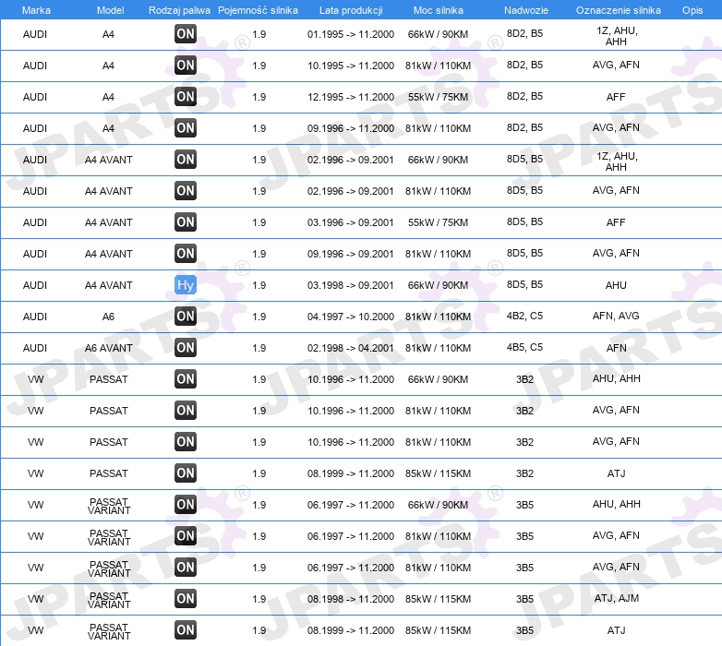Image resolution: width=722 pixels, height=646 pixels.
Task: Click 'VW' brand in the ATJ, AJM row
Action: point(35,599)
